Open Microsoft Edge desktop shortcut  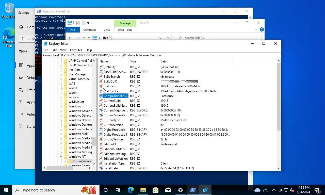pyautogui.click(x=9, y=38)
